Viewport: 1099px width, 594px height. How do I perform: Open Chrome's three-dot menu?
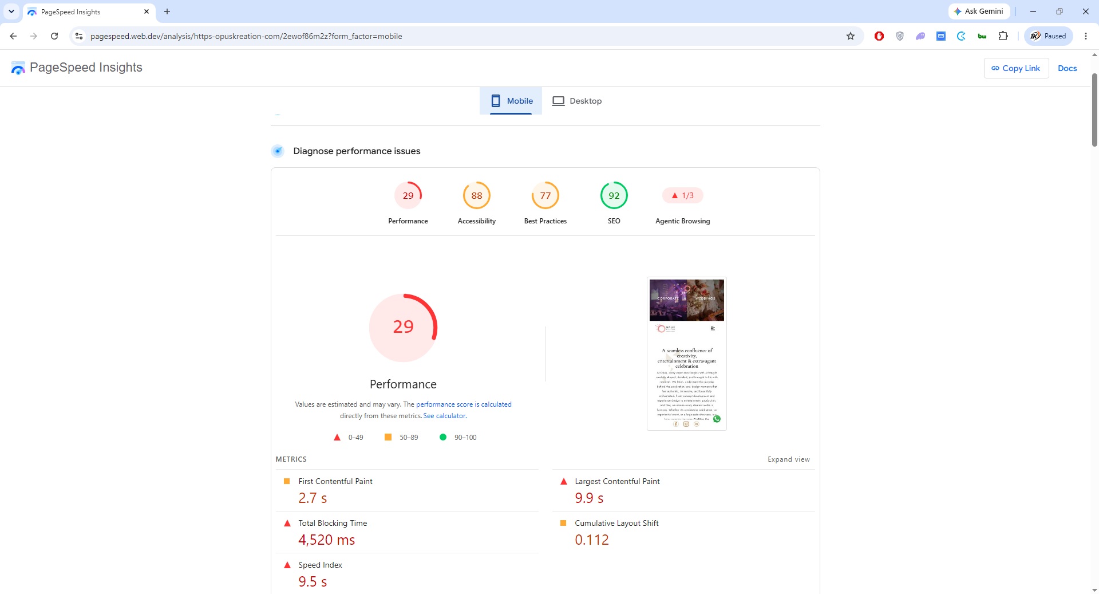point(1085,36)
